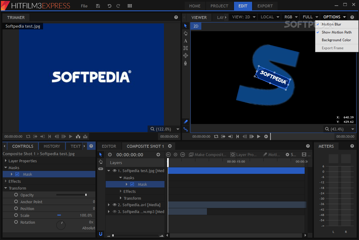This screenshot has width=359, height=240.
Task: Expand Effects section in Controls panel
Action: point(6,181)
